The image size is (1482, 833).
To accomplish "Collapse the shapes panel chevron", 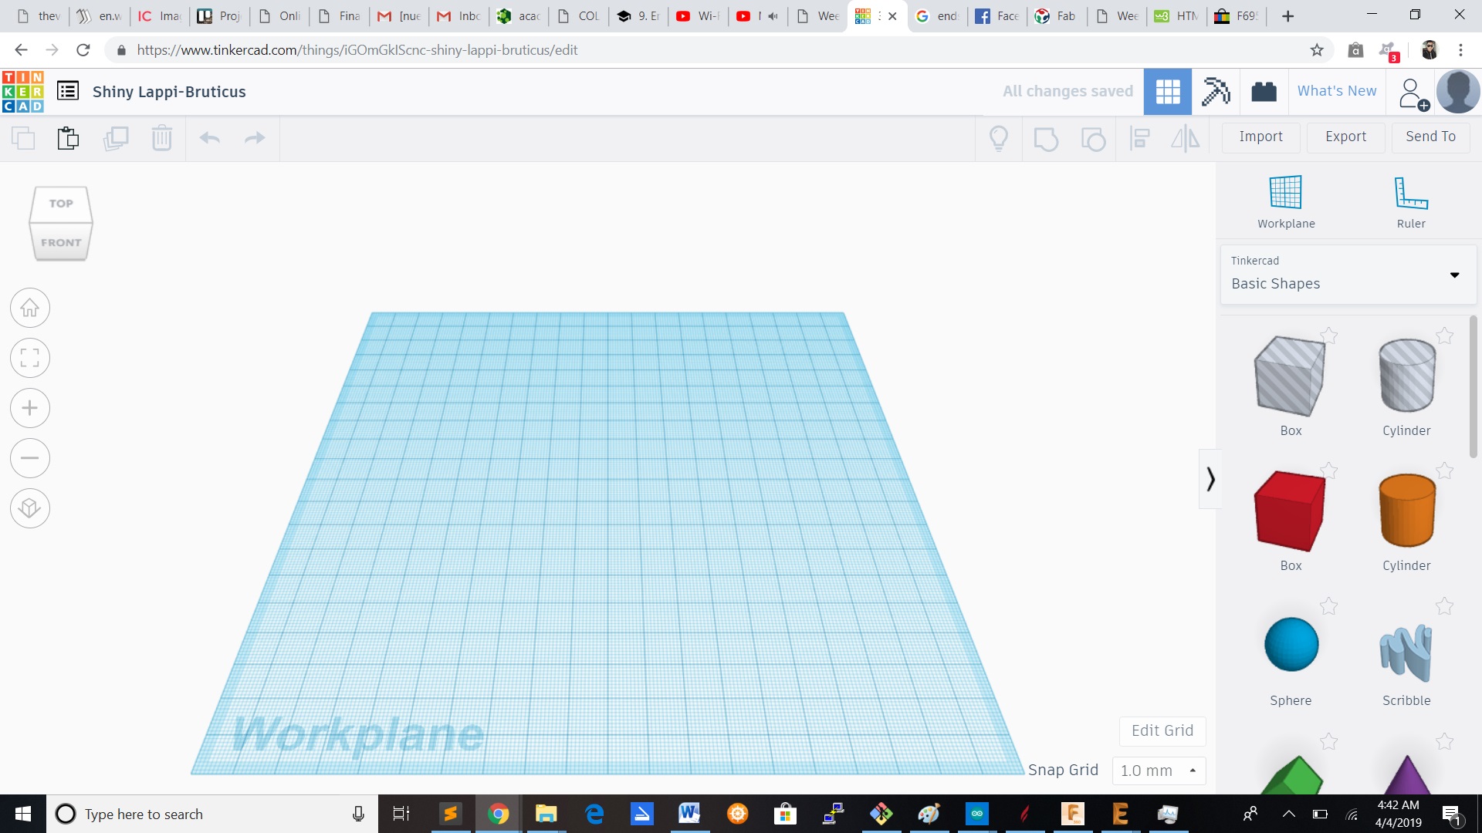I will pyautogui.click(x=1210, y=479).
